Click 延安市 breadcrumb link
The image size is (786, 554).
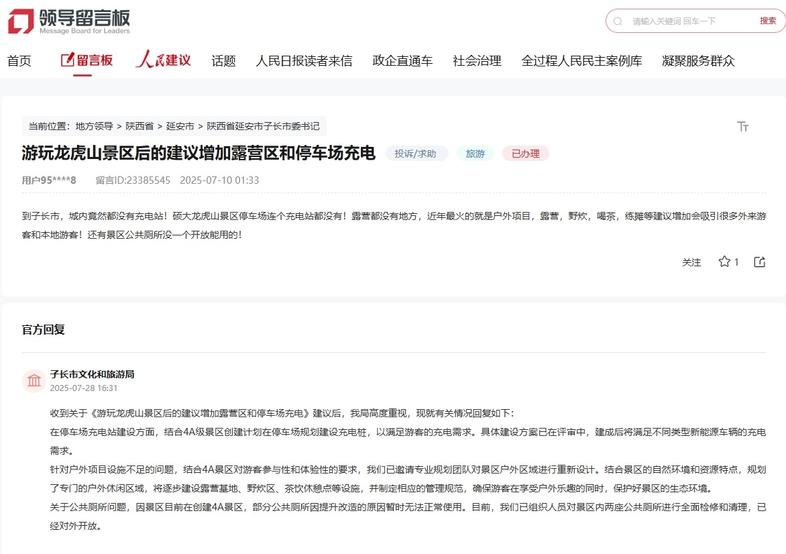click(180, 126)
